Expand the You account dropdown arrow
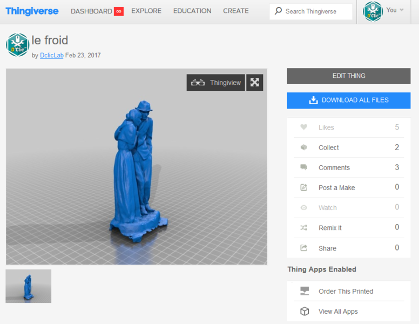Screen dimensions: 419x324 (401, 10)
